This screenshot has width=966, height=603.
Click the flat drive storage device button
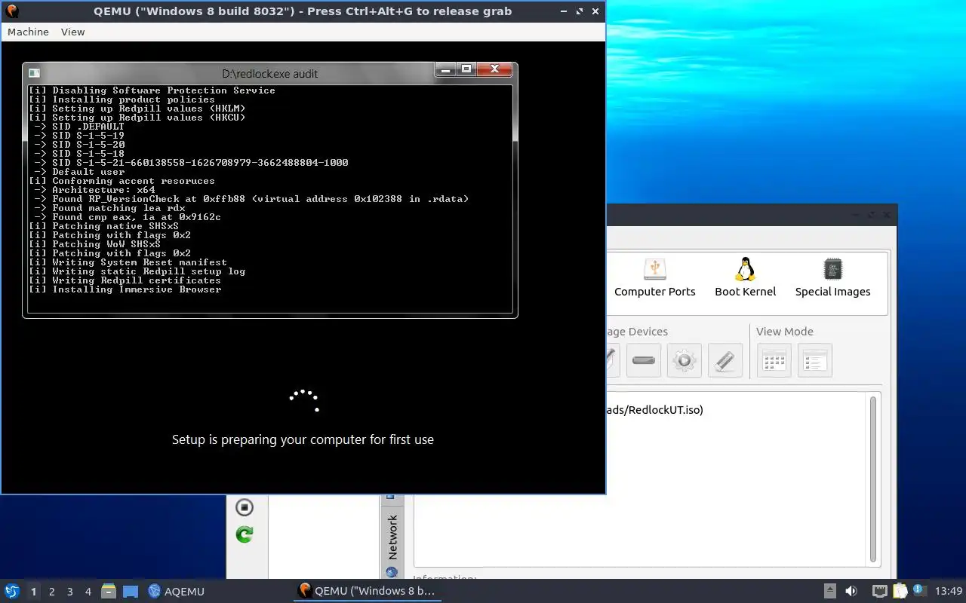(x=644, y=360)
